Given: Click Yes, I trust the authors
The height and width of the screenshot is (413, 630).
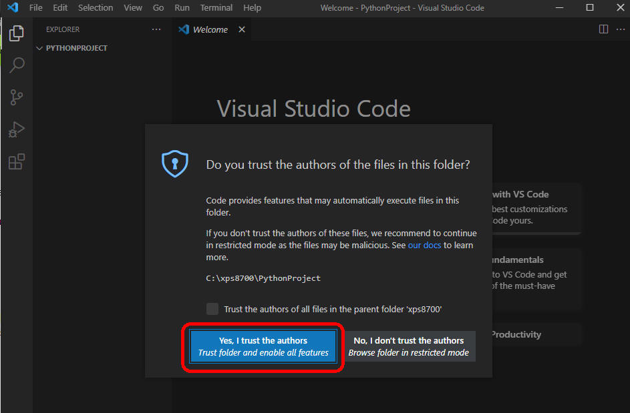Looking at the screenshot, I should 263,346.
